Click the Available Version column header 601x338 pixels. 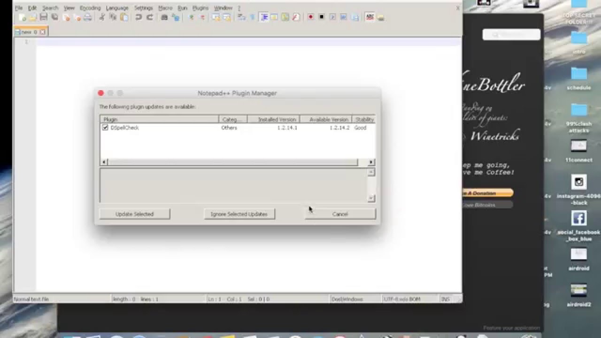(x=326, y=119)
